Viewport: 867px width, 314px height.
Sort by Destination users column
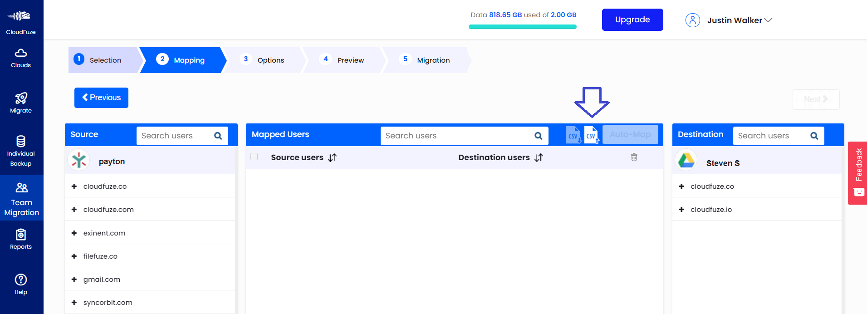(x=539, y=157)
